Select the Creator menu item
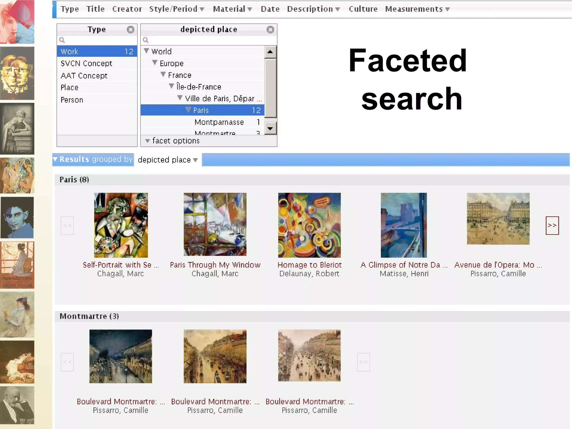 [127, 9]
